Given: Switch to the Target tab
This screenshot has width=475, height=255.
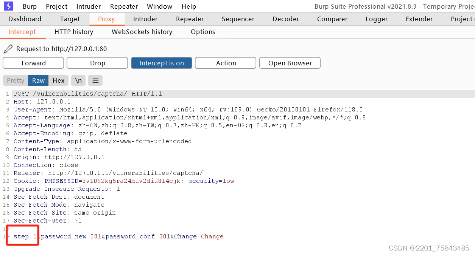Looking at the screenshot, I should (70, 19).
